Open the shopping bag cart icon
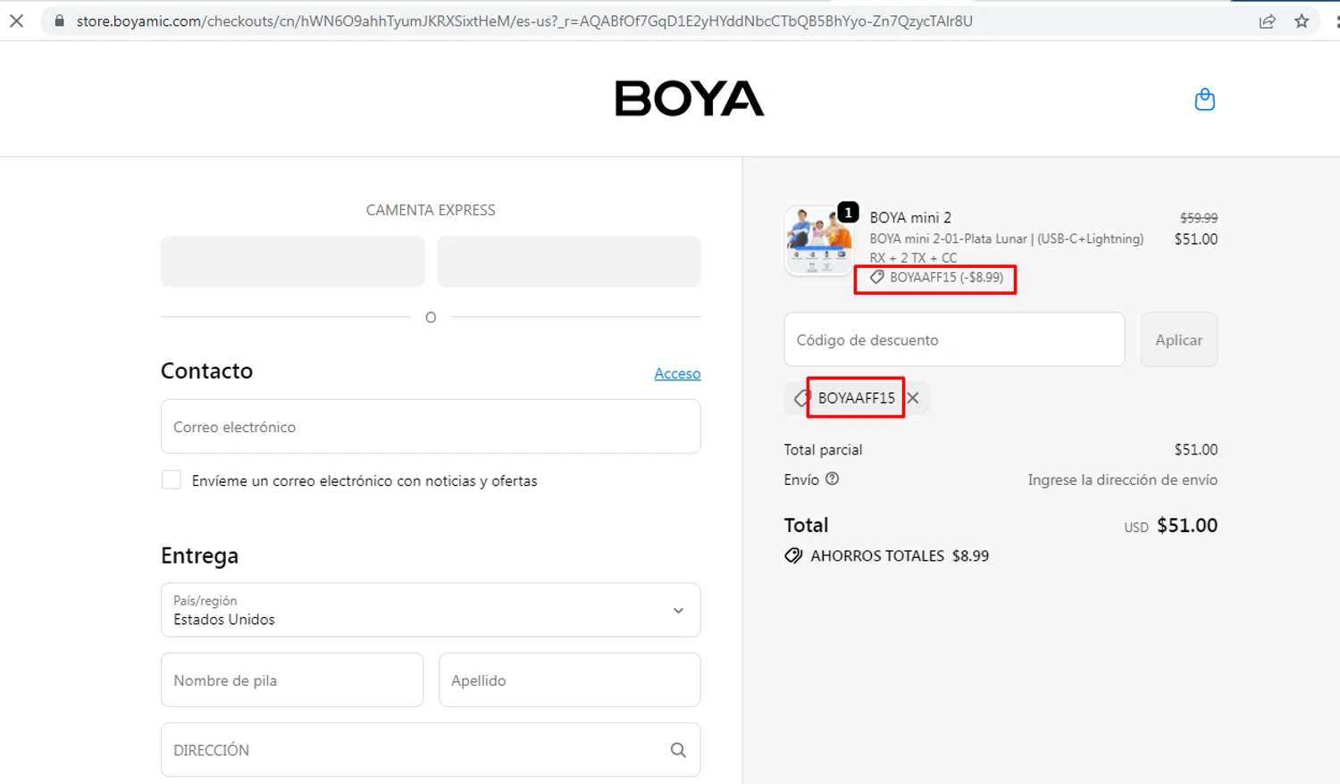This screenshot has width=1340, height=784. pyautogui.click(x=1204, y=99)
